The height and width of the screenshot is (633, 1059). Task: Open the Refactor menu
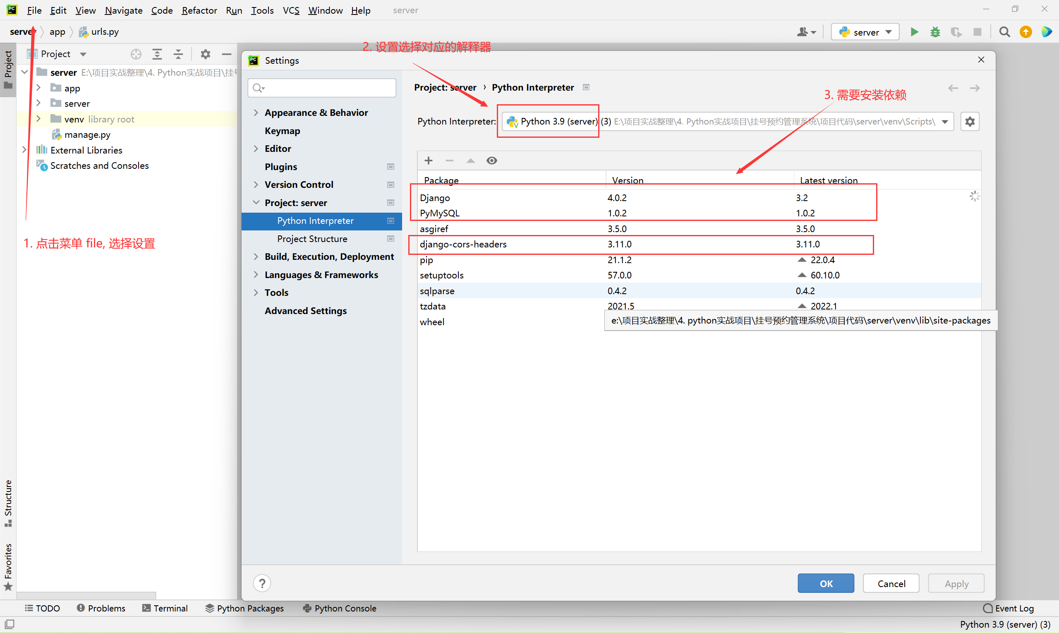pos(199,10)
